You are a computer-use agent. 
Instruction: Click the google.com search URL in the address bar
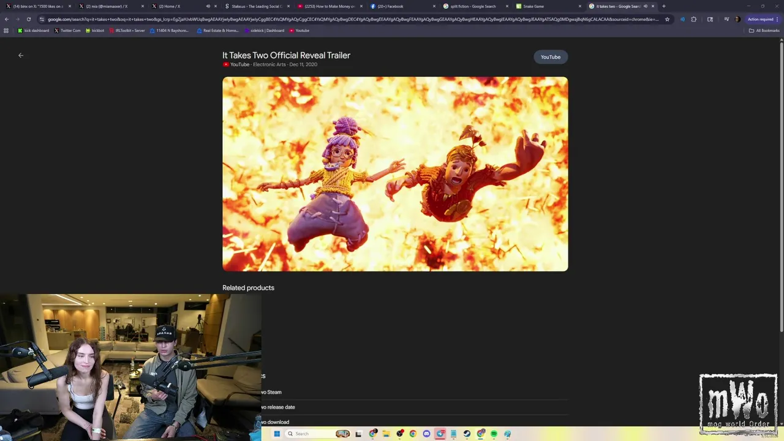(x=353, y=19)
